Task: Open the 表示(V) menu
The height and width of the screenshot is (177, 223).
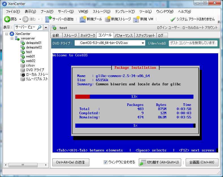Action: pyautogui.click(x=30, y=12)
